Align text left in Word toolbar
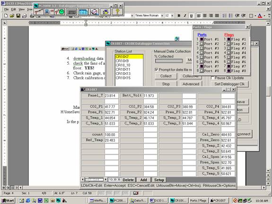The image size is (272, 204). coord(199,16)
